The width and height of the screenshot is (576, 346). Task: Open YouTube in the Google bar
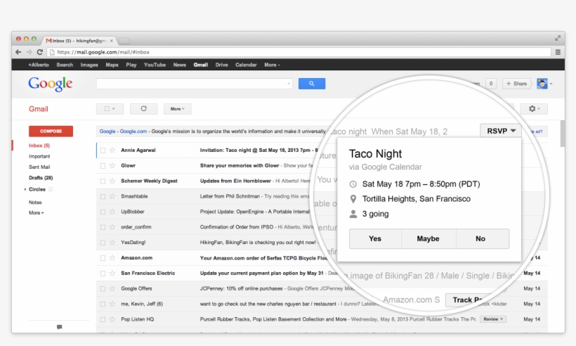pyautogui.click(x=155, y=65)
